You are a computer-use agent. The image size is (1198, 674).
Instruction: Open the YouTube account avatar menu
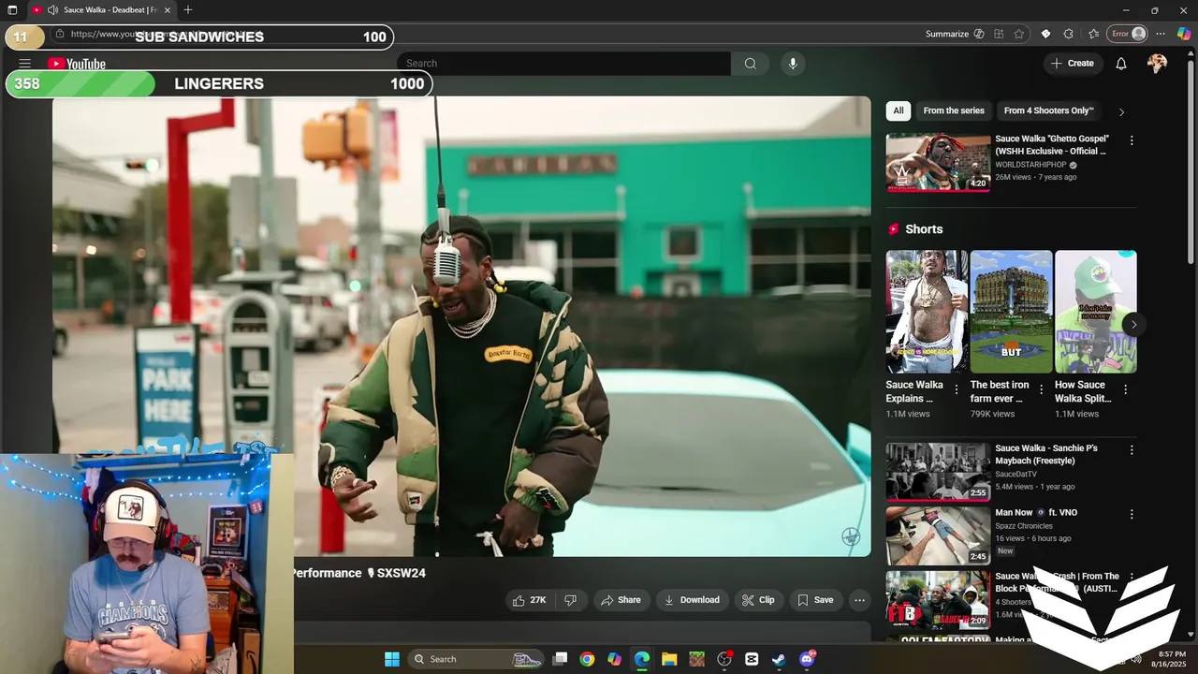pos(1158,64)
